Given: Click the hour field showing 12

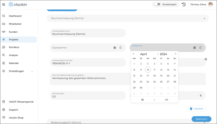Looking at the screenshot, I should (143, 100).
